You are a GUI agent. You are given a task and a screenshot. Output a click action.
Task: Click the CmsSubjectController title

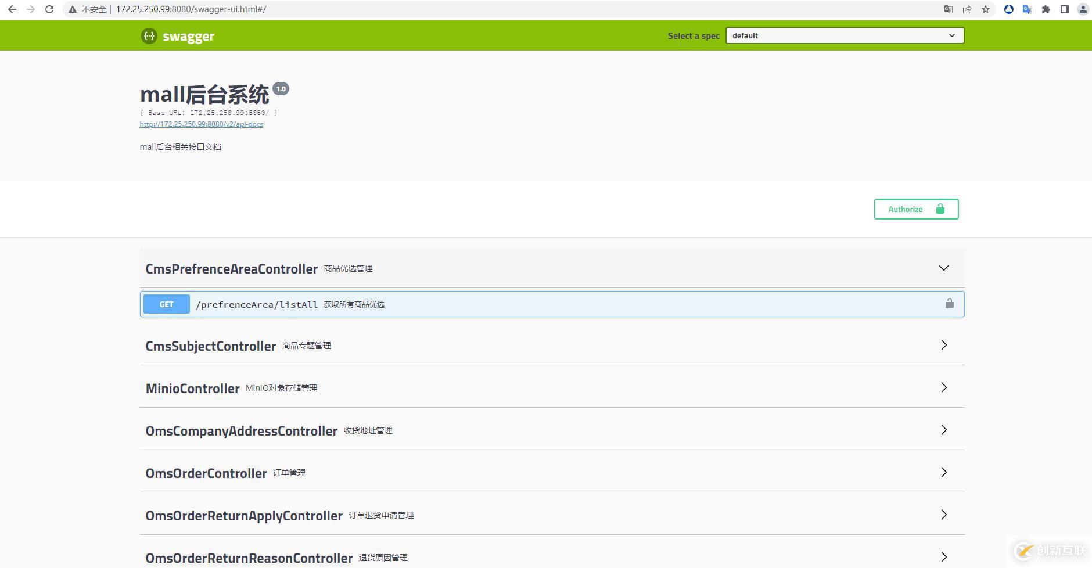pyautogui.click(x=211, y=346)
